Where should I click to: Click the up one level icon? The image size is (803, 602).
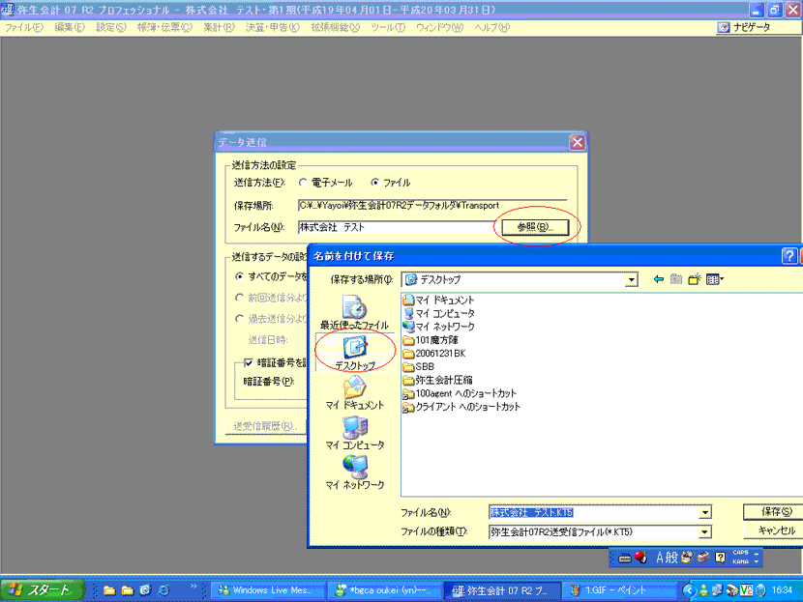click(676, 279)
